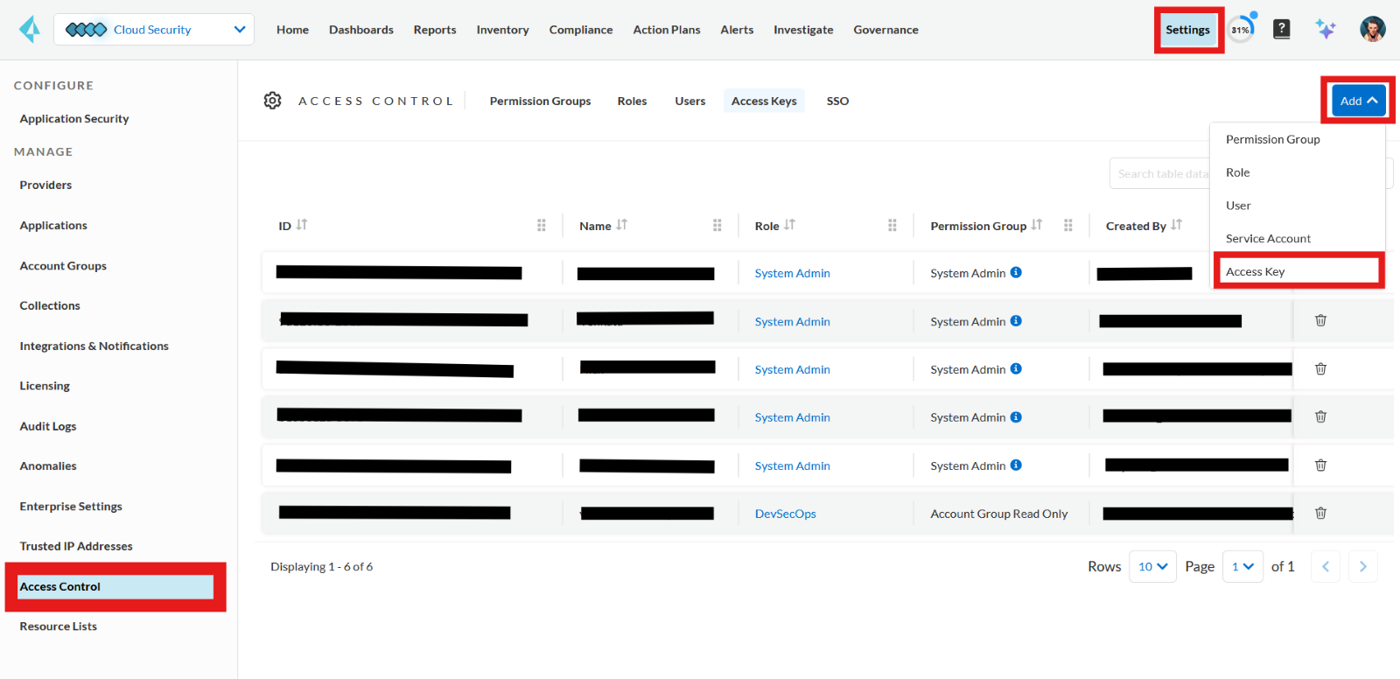Switch to the Permission Groups tab
The image size is (1400, 679).
[540, 101]
